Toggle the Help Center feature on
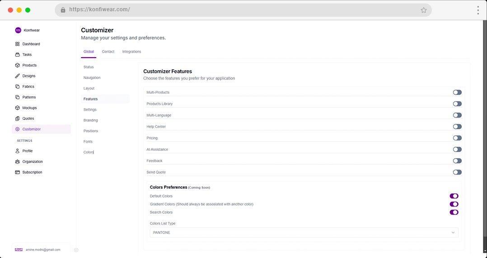Viewport: 487px width, 258px height. pyautogui.click(x=457, y=127)
